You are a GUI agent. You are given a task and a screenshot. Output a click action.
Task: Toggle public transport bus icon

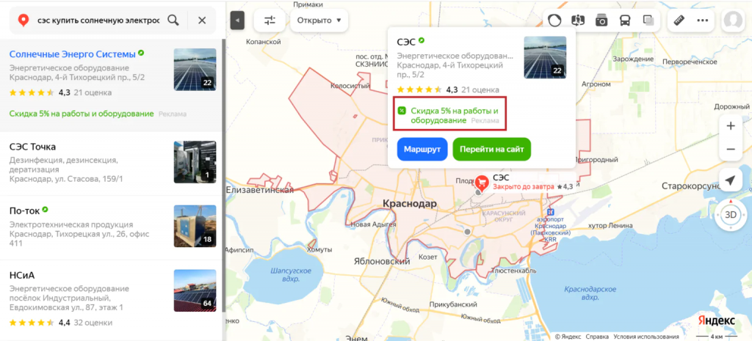pyautogui.click(x=625, y=21)
